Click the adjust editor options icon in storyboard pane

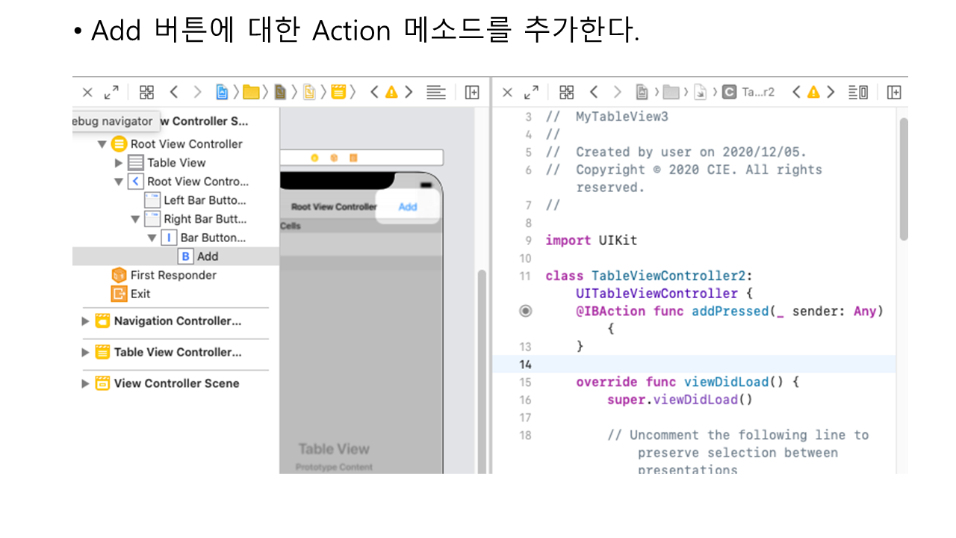(435, 92)
